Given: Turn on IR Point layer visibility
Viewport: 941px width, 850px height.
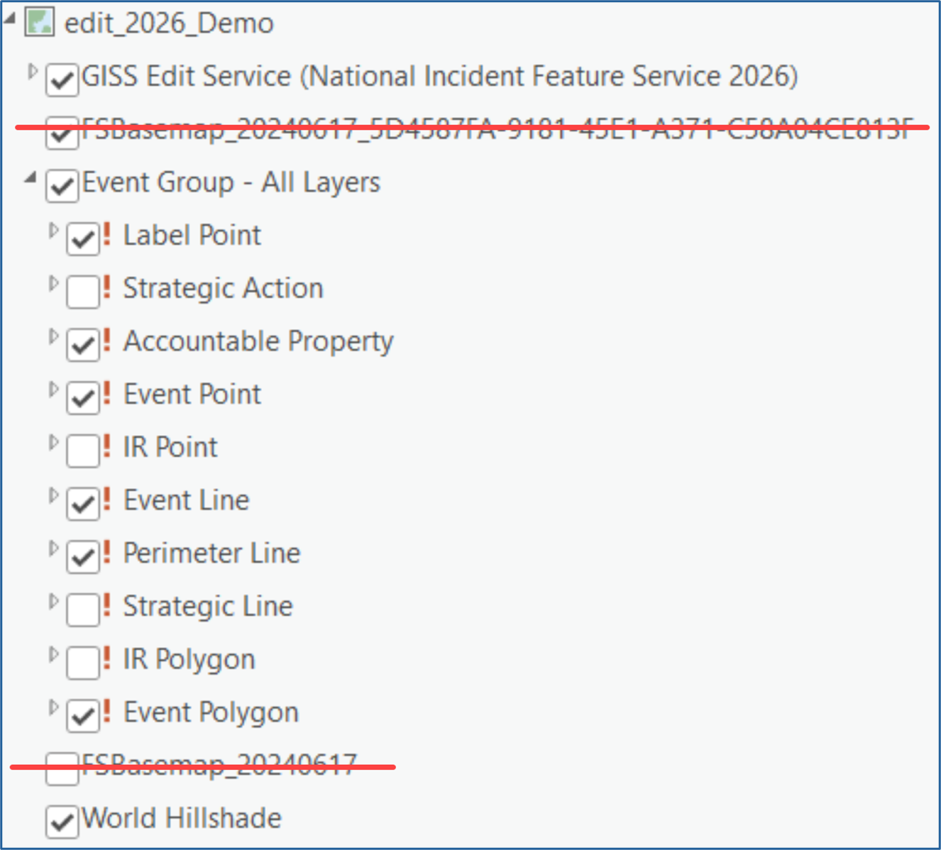Looking at the screenshot, I should (83, 451).
